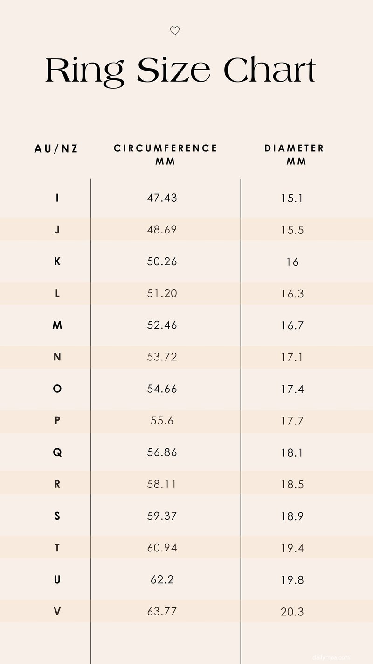Select ring size I row label
The image size is (373, 664).
[x=57, y=198]
